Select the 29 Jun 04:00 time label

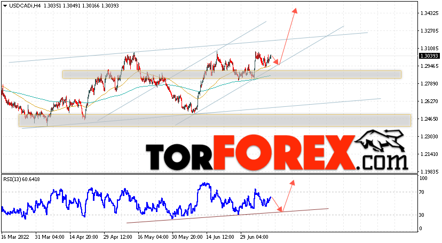[255, 237]
